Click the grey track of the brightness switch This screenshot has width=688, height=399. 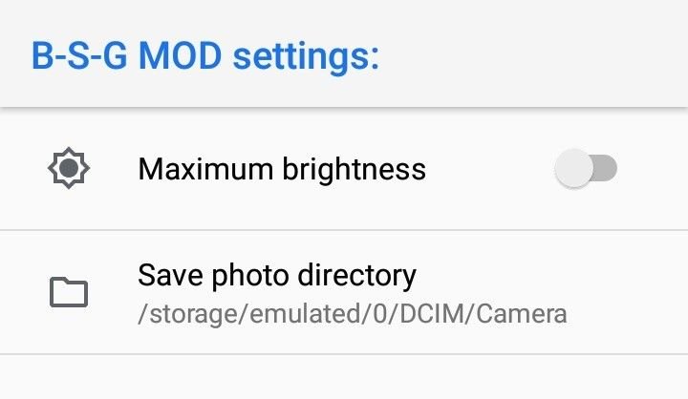(606, 168)
